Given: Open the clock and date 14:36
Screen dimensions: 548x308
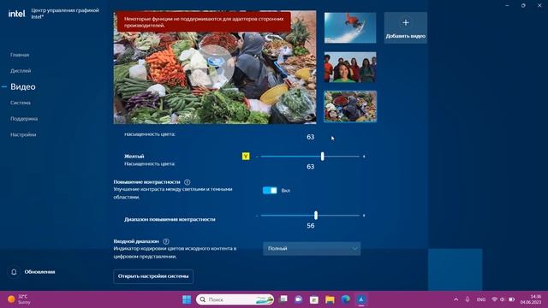Looking at the screenshot, I should 531,299.
